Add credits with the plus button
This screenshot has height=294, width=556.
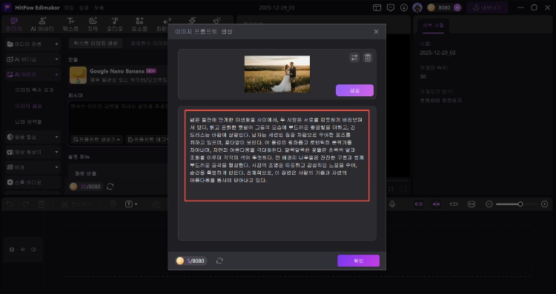(x=457, y=7)
